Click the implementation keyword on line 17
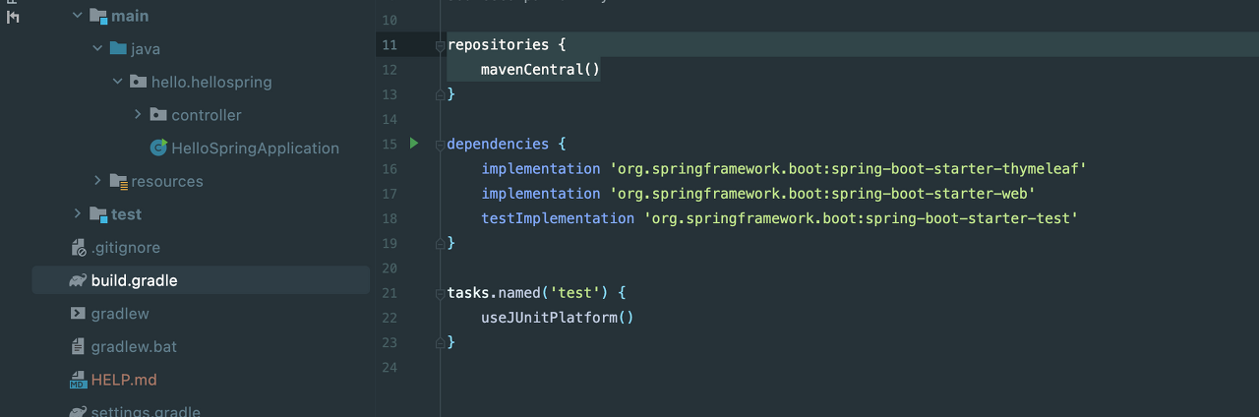The height and width of the screenshot is (417, 1259). point(540,194)
